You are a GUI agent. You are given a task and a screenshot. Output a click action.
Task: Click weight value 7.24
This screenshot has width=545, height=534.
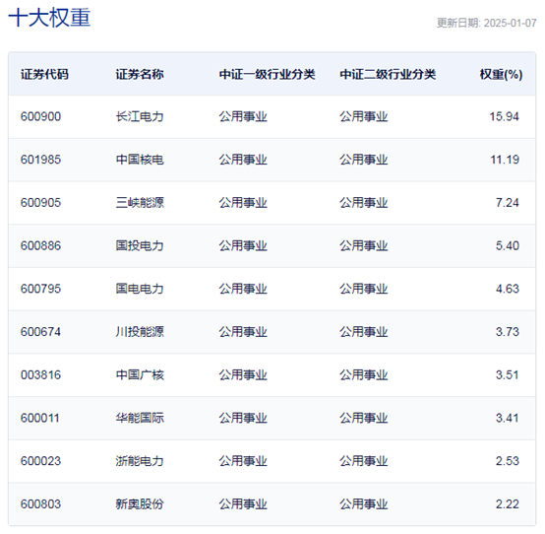coord(507,203)
